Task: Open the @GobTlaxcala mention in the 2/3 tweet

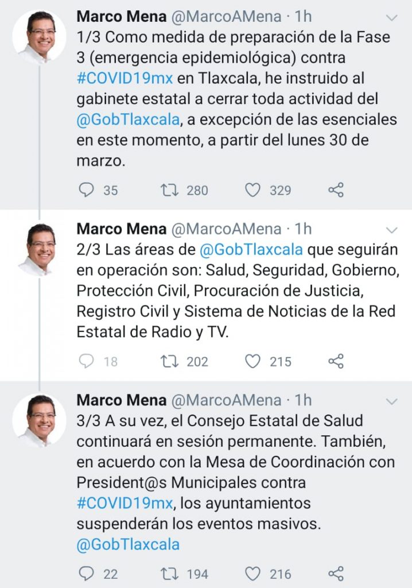Action: pos(250,250)
